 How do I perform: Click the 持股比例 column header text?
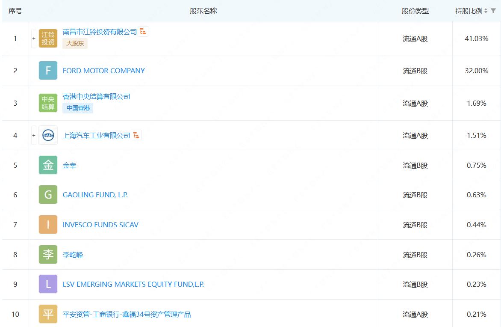(x=469, y=11)
